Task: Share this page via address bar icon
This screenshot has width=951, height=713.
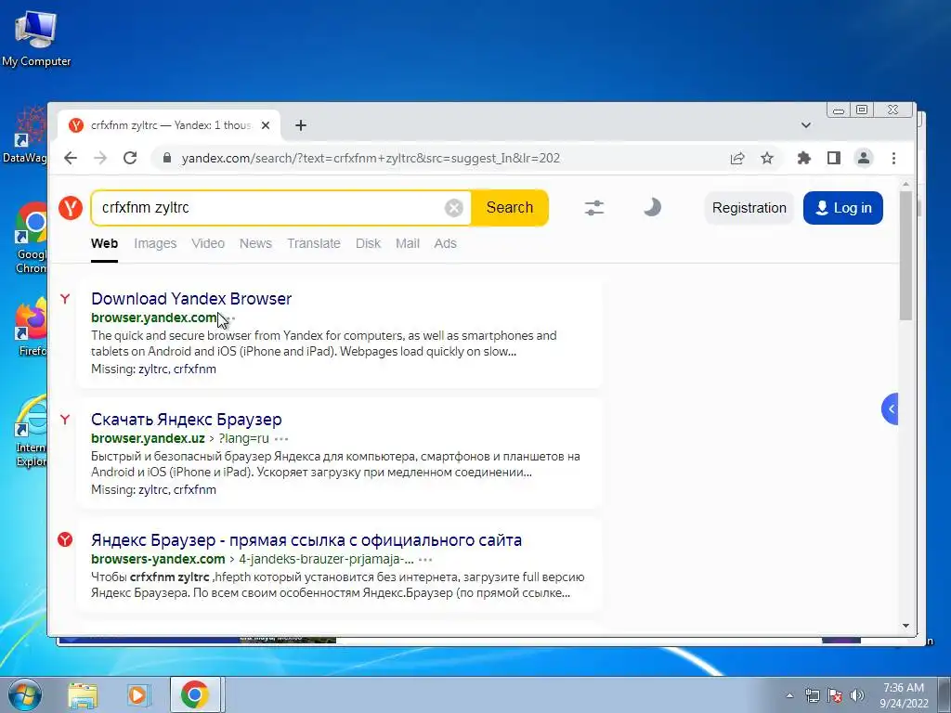Action: tap(737, 158)
